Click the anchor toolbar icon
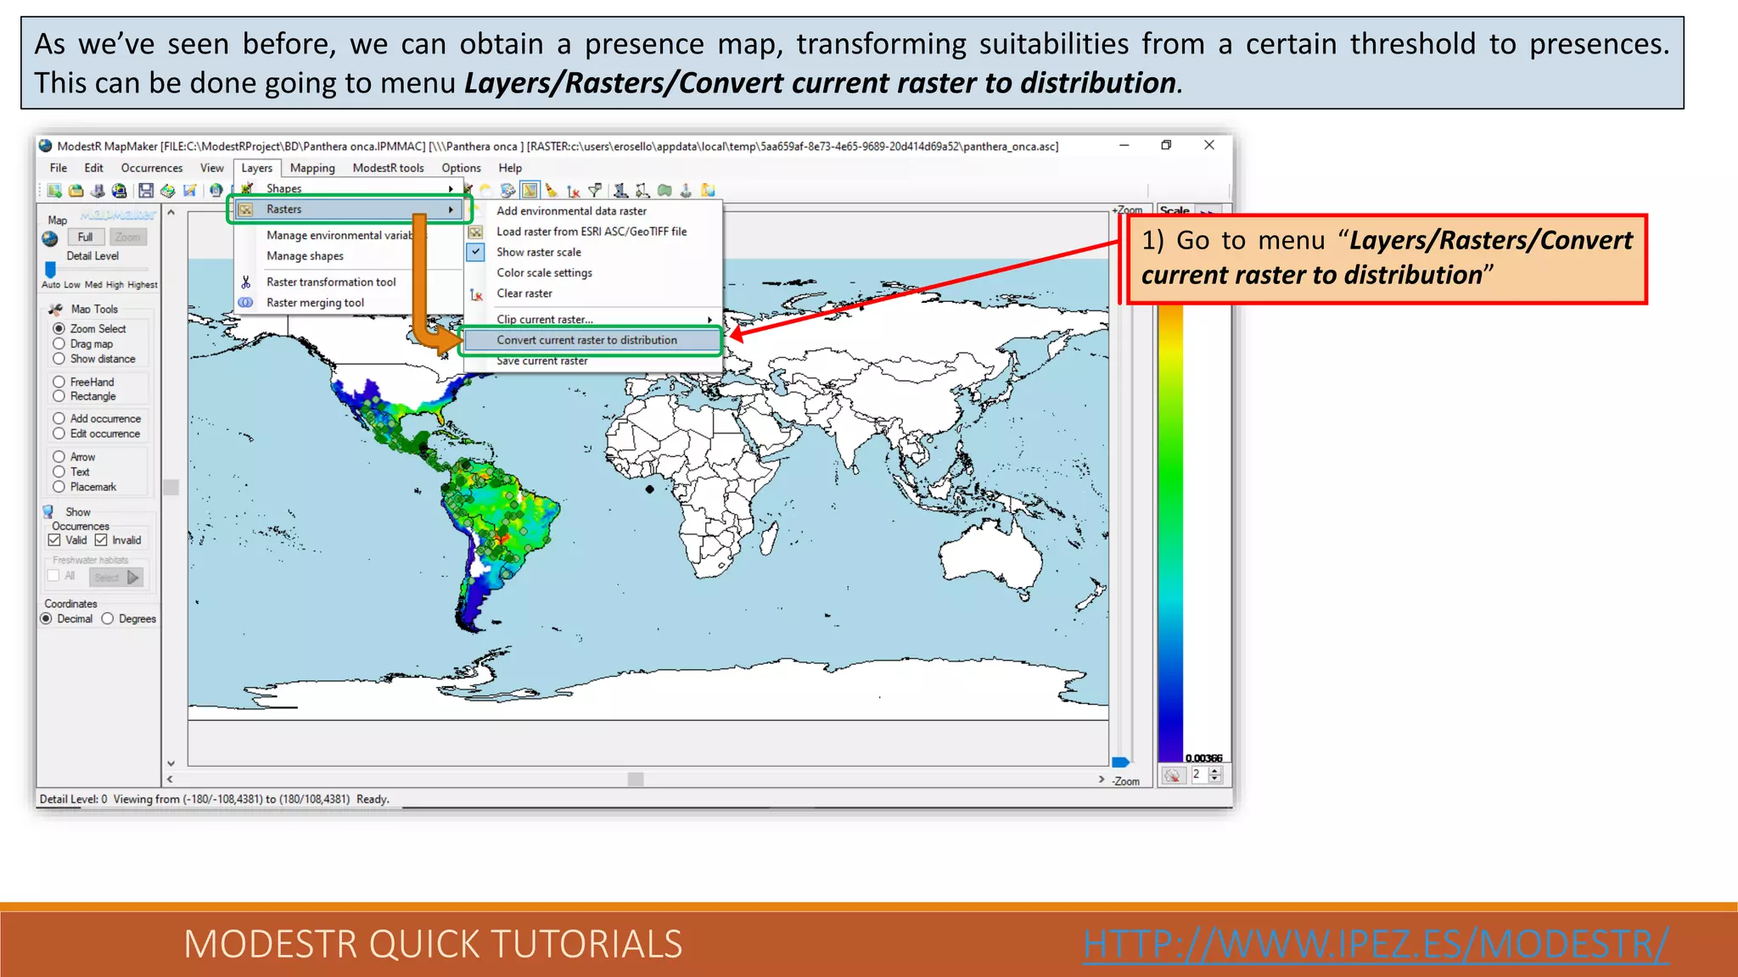Screen dimensions: 1738x977 point(686,190)
